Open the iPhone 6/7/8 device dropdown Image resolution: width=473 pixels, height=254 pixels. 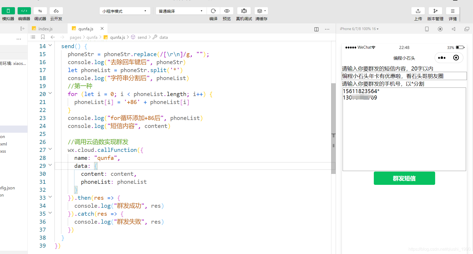359,29
